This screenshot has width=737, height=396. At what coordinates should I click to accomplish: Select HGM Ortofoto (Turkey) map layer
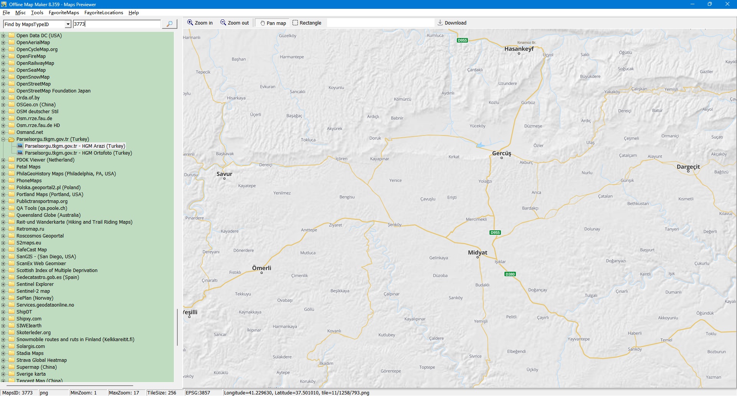point(78,153)
